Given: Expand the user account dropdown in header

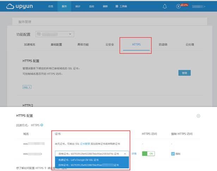Looking at the screenshot, I should pyautogui.click(x=199, y=6).
